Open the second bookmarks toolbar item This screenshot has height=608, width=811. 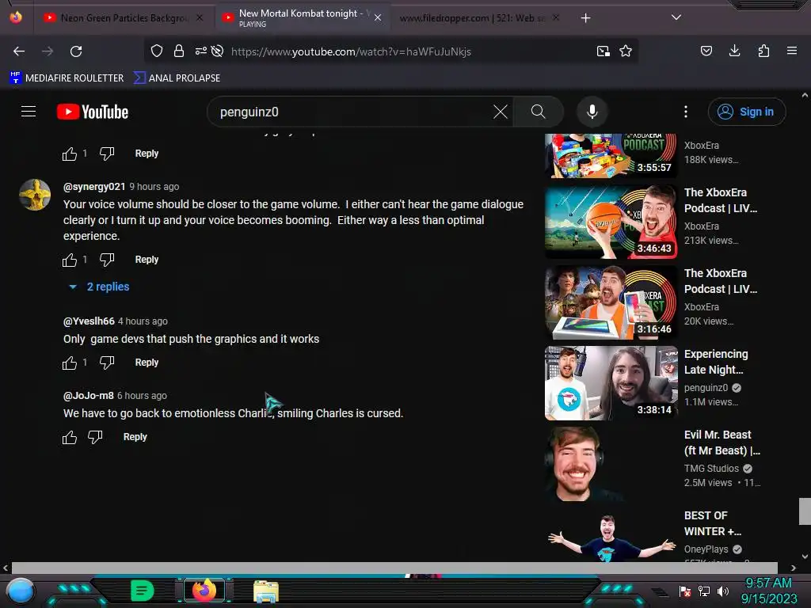177,78
